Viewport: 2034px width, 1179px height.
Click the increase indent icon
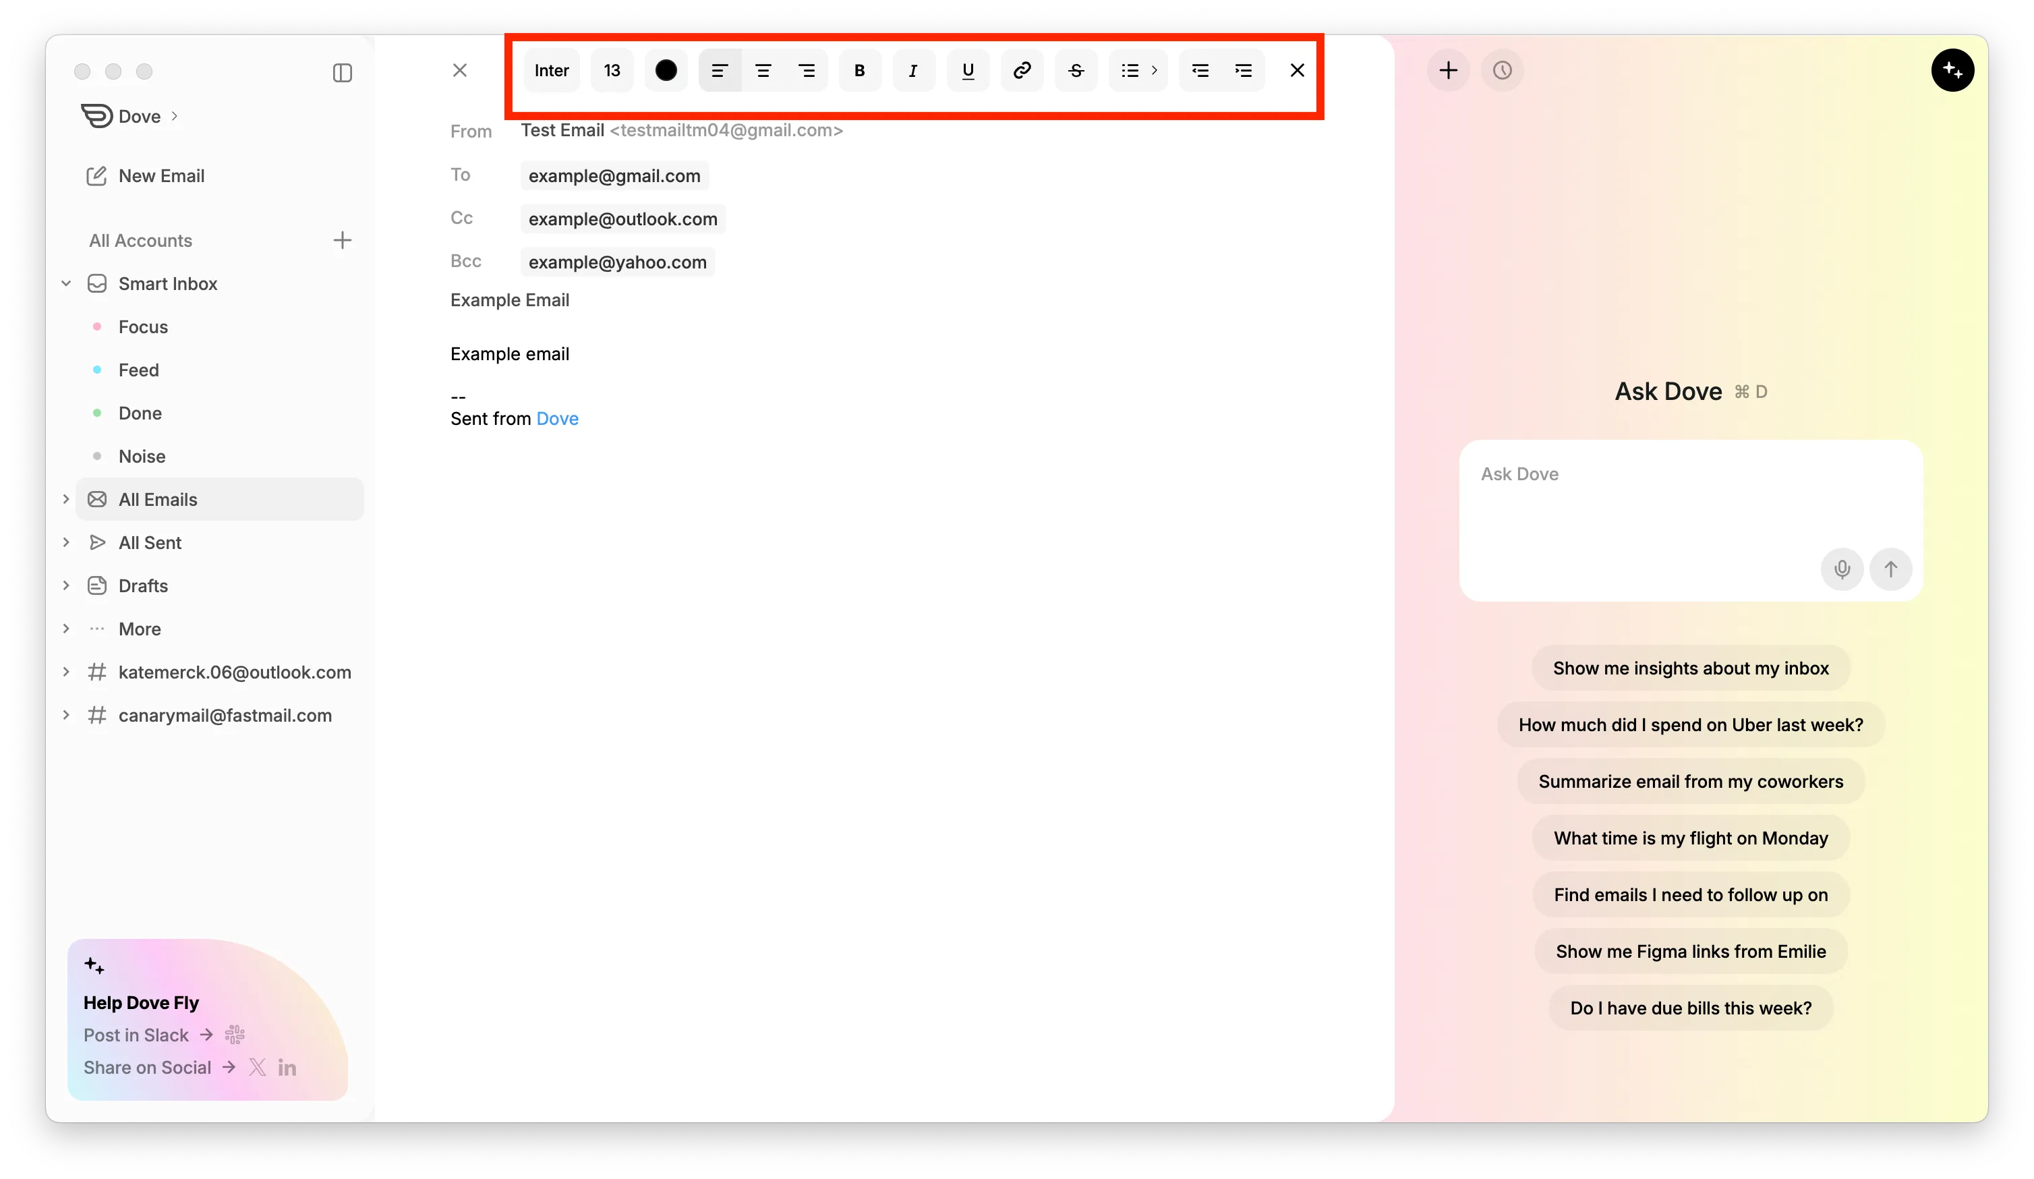coord(1243,70)
